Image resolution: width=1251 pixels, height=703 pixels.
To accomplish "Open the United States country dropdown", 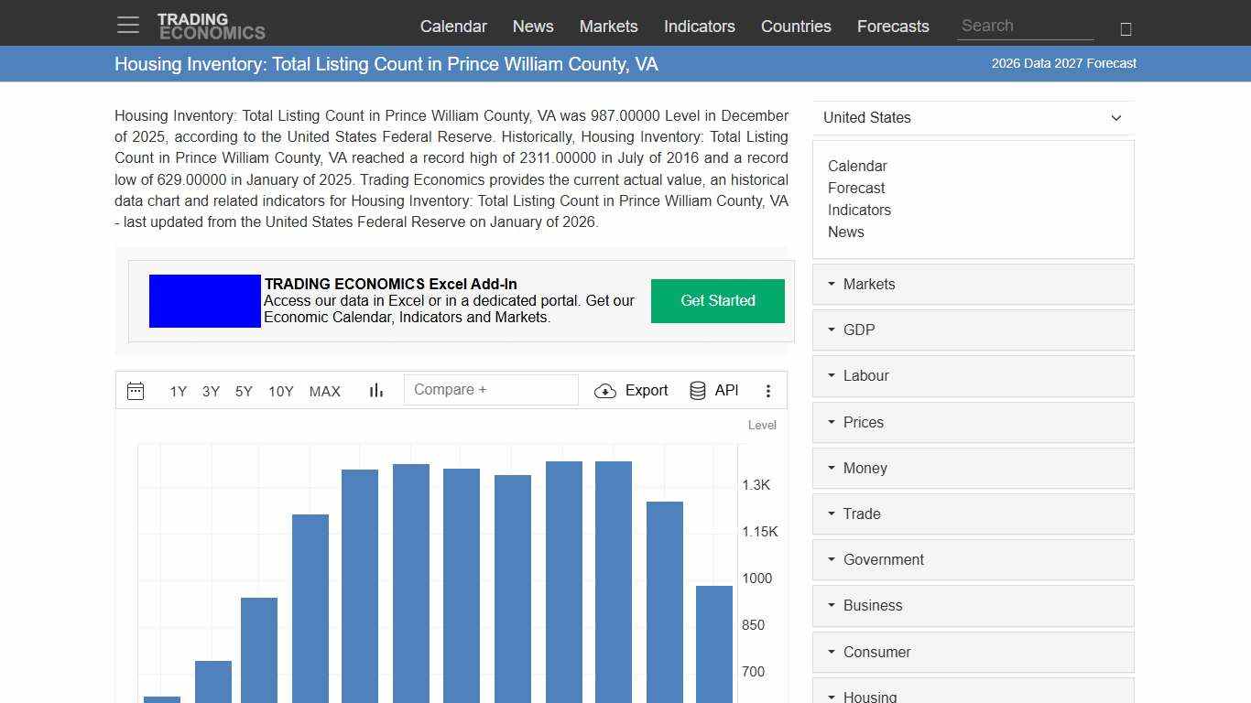I will click(x=973, y=117).
